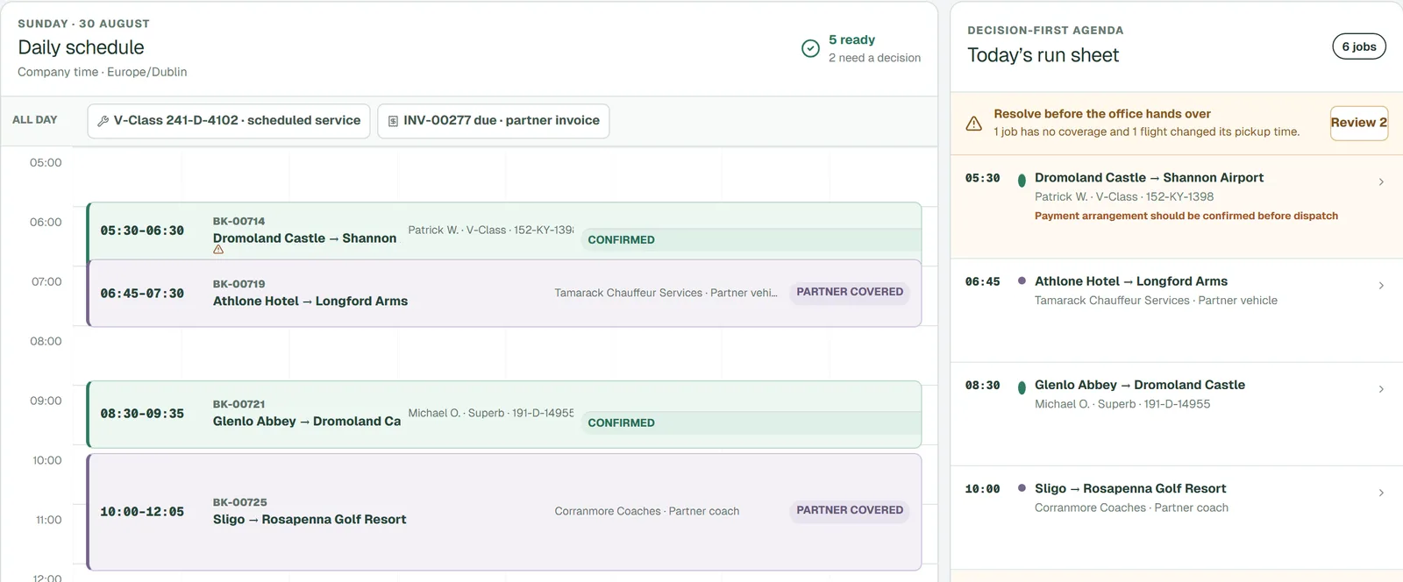Expand Dromoland Castle → Shannon Airport job chevron
This screenshot has height=582, width=1403.
(1381, 181)
